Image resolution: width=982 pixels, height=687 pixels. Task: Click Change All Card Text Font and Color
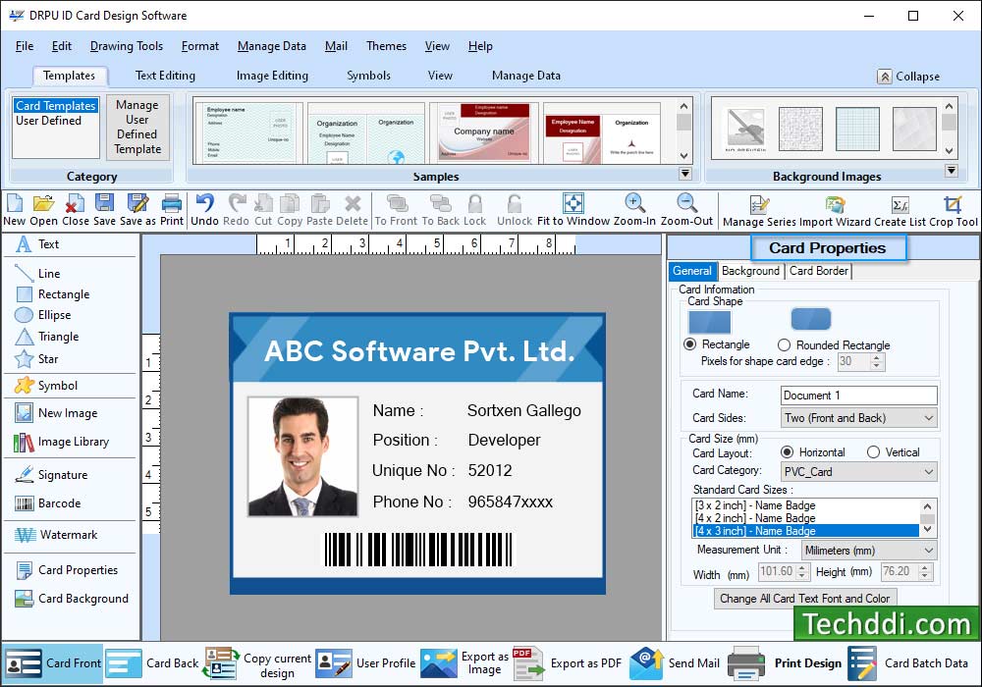click(x=805, y=599)
